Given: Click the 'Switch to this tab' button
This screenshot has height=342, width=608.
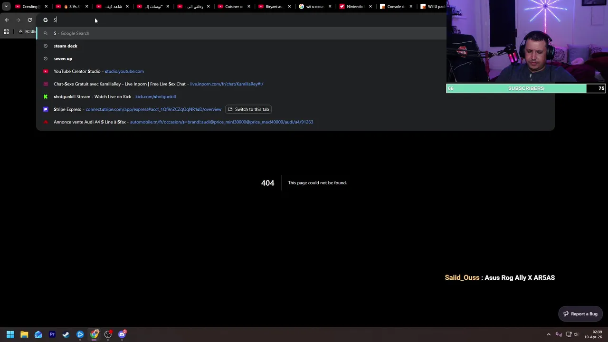Looking at the screenshot, I should tap(248, 109).
